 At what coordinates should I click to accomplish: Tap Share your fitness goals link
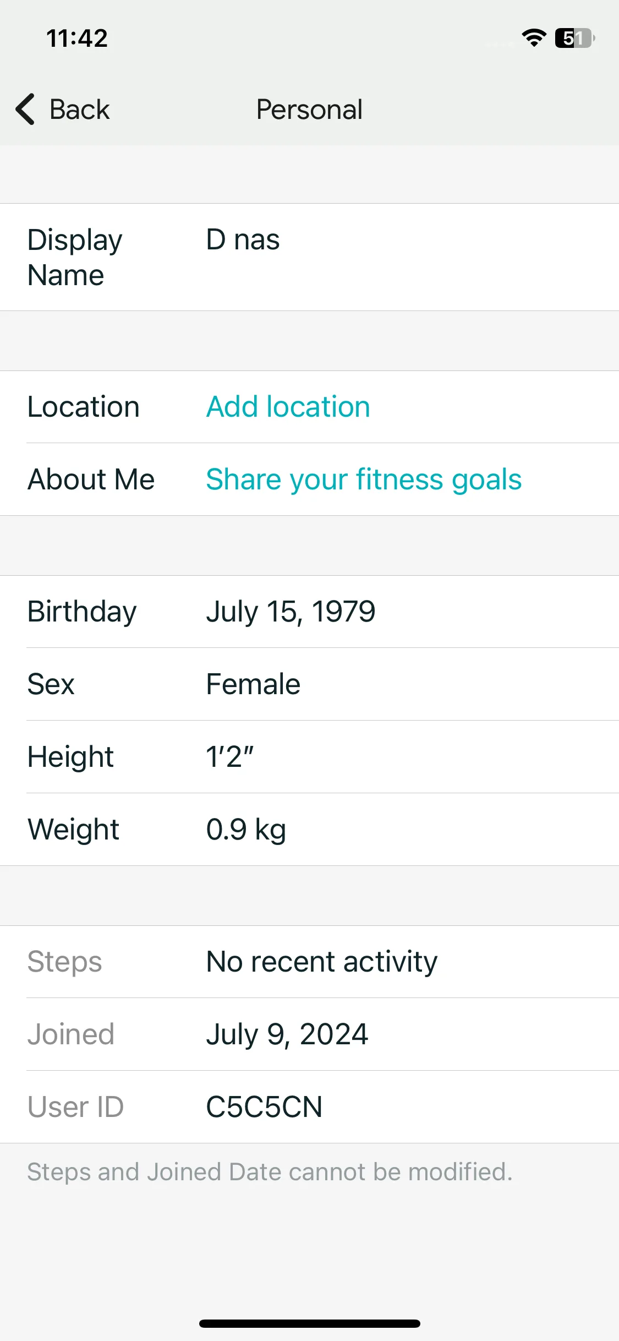point(364,479)
